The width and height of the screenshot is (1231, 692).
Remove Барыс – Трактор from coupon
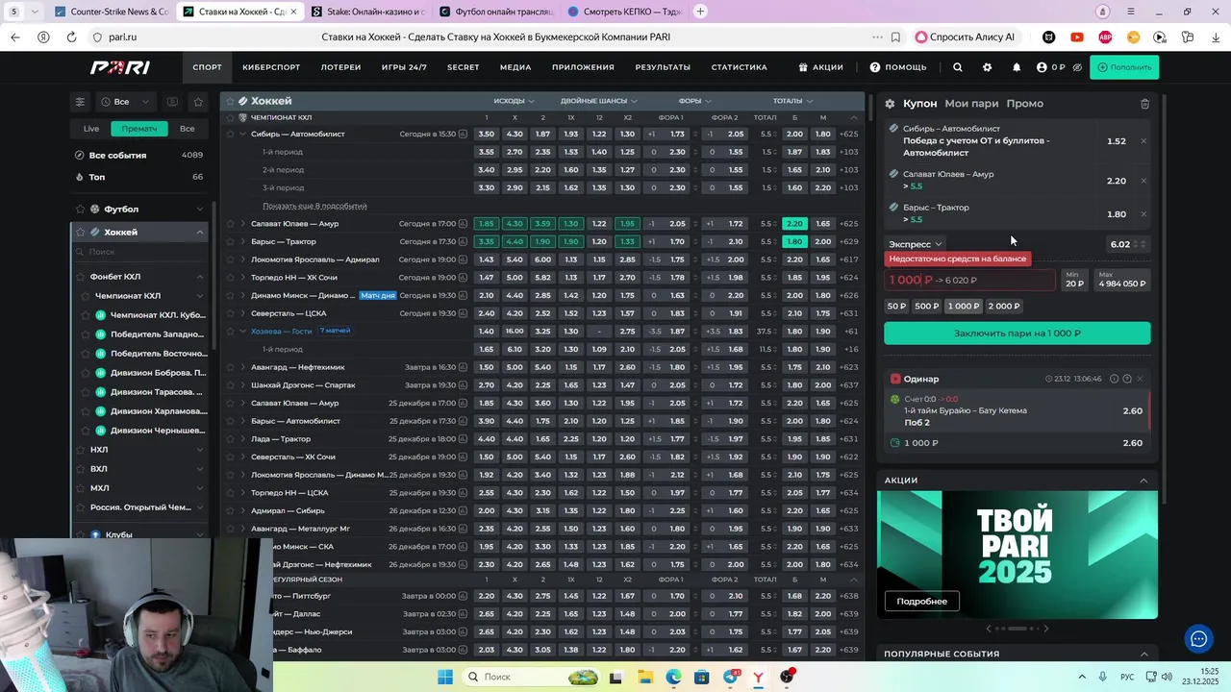pyautogui.click(x=1143, y=214)
